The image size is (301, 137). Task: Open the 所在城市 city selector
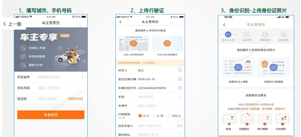(51, 77)
